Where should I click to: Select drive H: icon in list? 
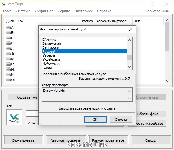8,43
